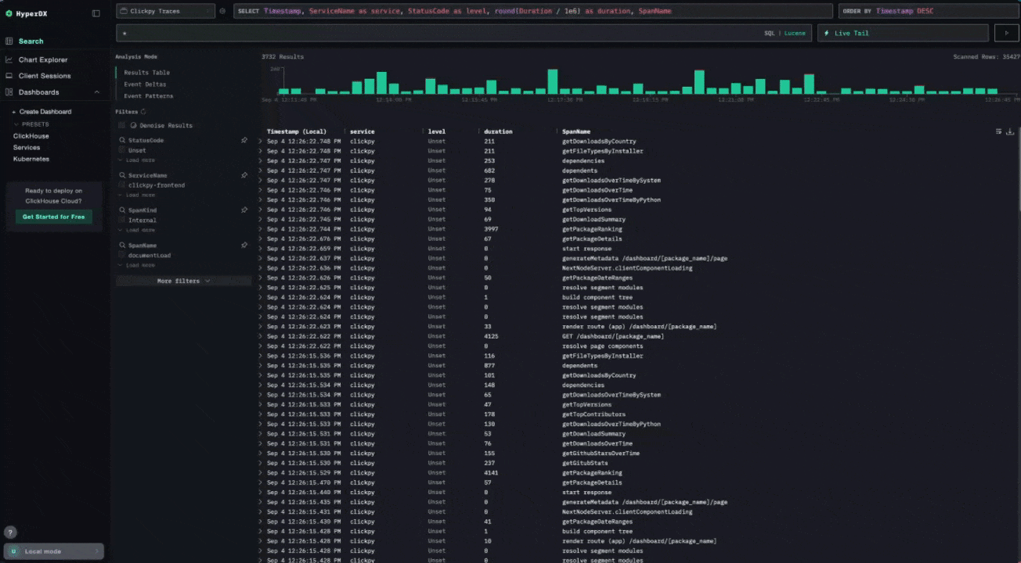Pin the SpanKind filter
The height and width of the screenshot is (563, 1021).
coord(244,210)
